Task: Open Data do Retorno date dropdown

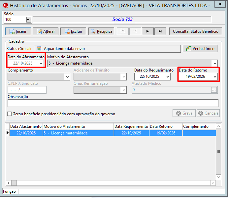Action: [215, 76]
